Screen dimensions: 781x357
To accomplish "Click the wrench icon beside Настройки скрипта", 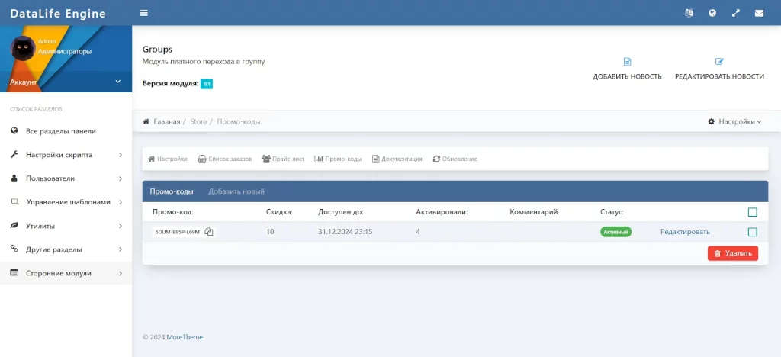I will tap(14, 155).
